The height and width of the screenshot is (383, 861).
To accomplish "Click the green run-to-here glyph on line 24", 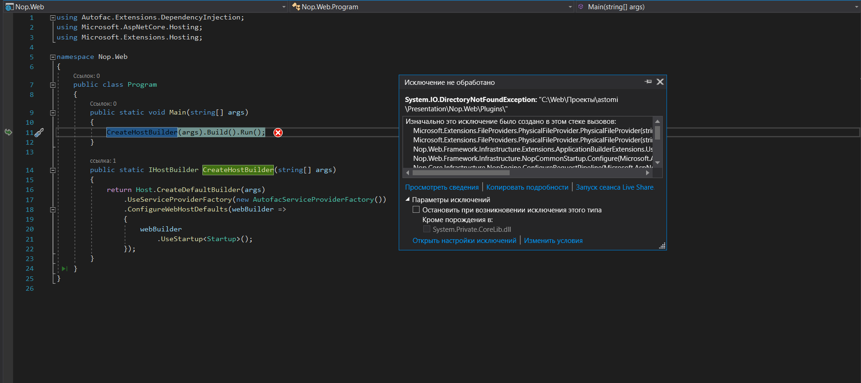I will (x=65, y=268).
